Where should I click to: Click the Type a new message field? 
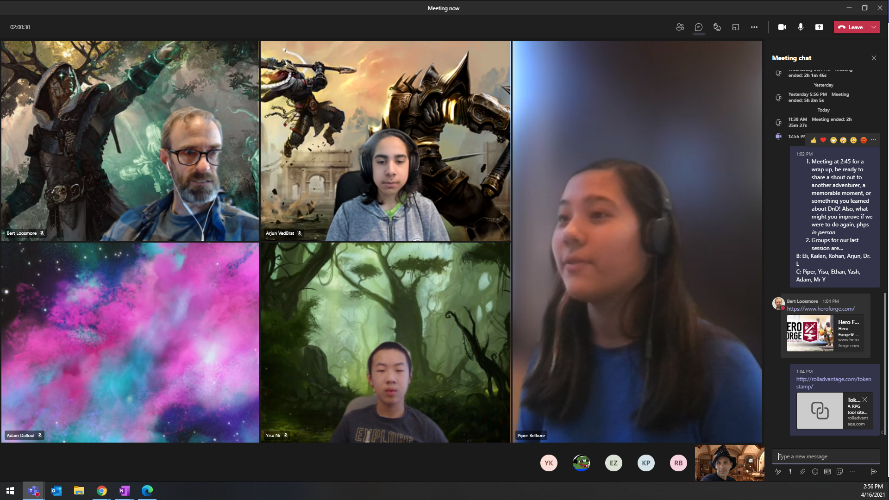pyautogui.click(x=826, y=456)
